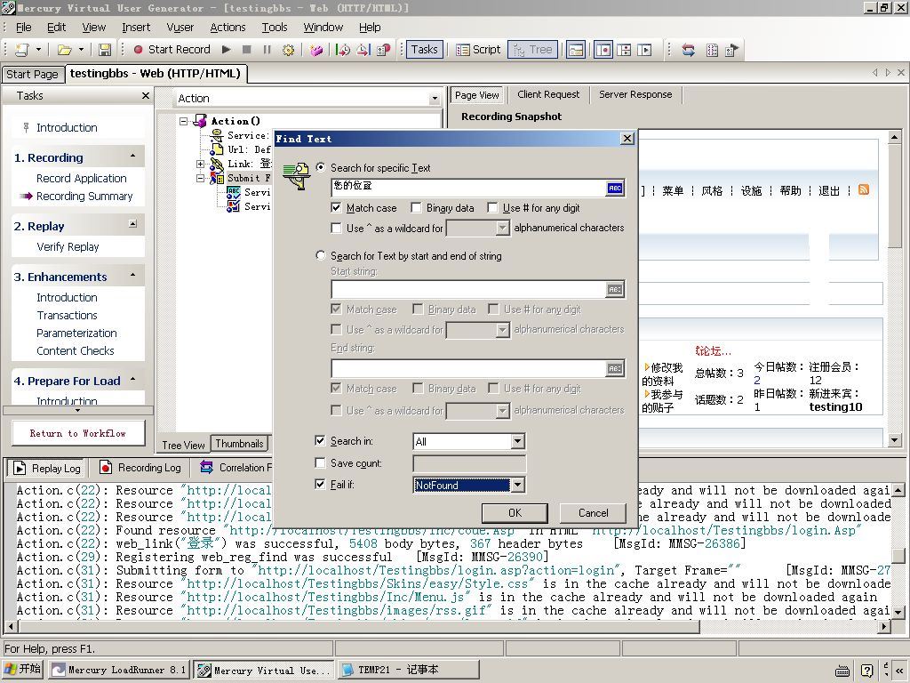
Task: Collapse the Submit Form tree node
Action: [200, 178]
